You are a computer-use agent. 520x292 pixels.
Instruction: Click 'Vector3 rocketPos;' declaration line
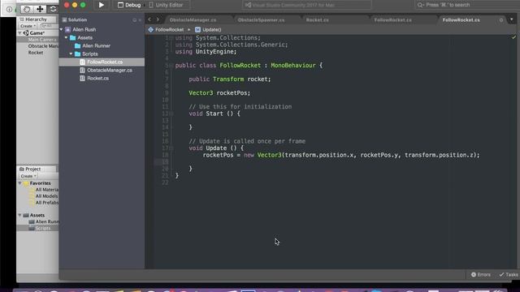(x=219, y=93)
